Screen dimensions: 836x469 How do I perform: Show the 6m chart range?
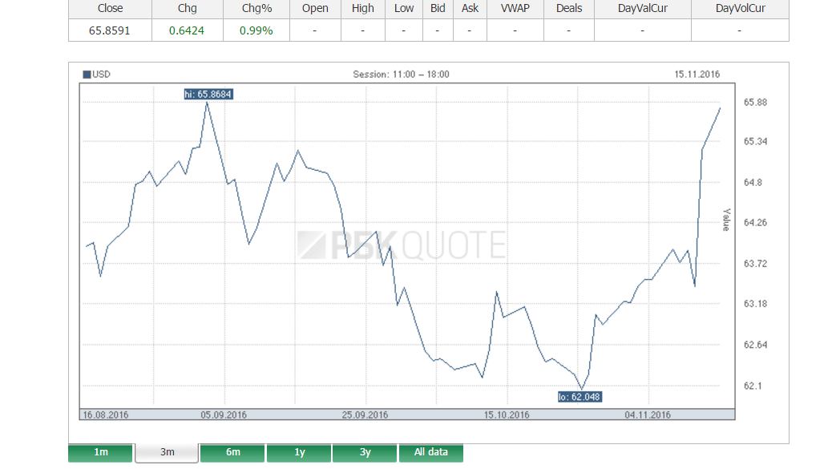click(x=232, y=452)
